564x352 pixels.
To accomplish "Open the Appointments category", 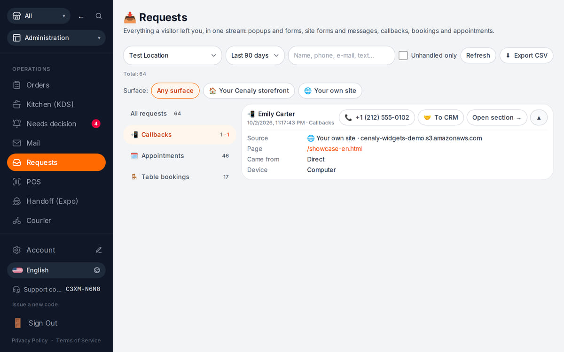I will tap(180, 156).
